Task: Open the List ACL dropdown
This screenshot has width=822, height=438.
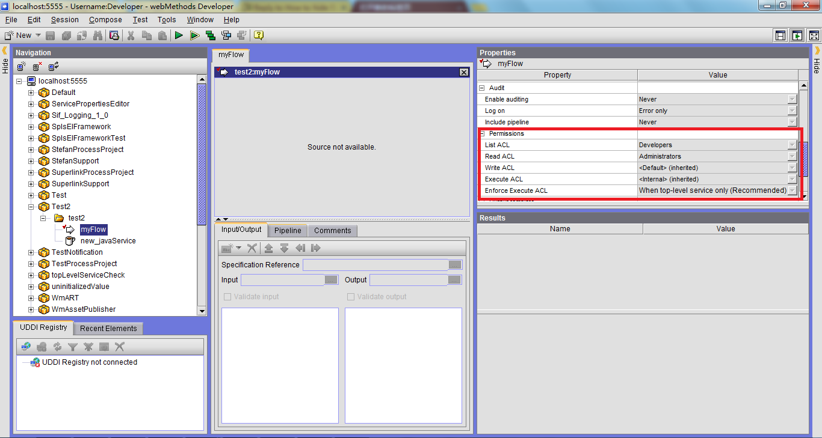Action: click(793, 145)
